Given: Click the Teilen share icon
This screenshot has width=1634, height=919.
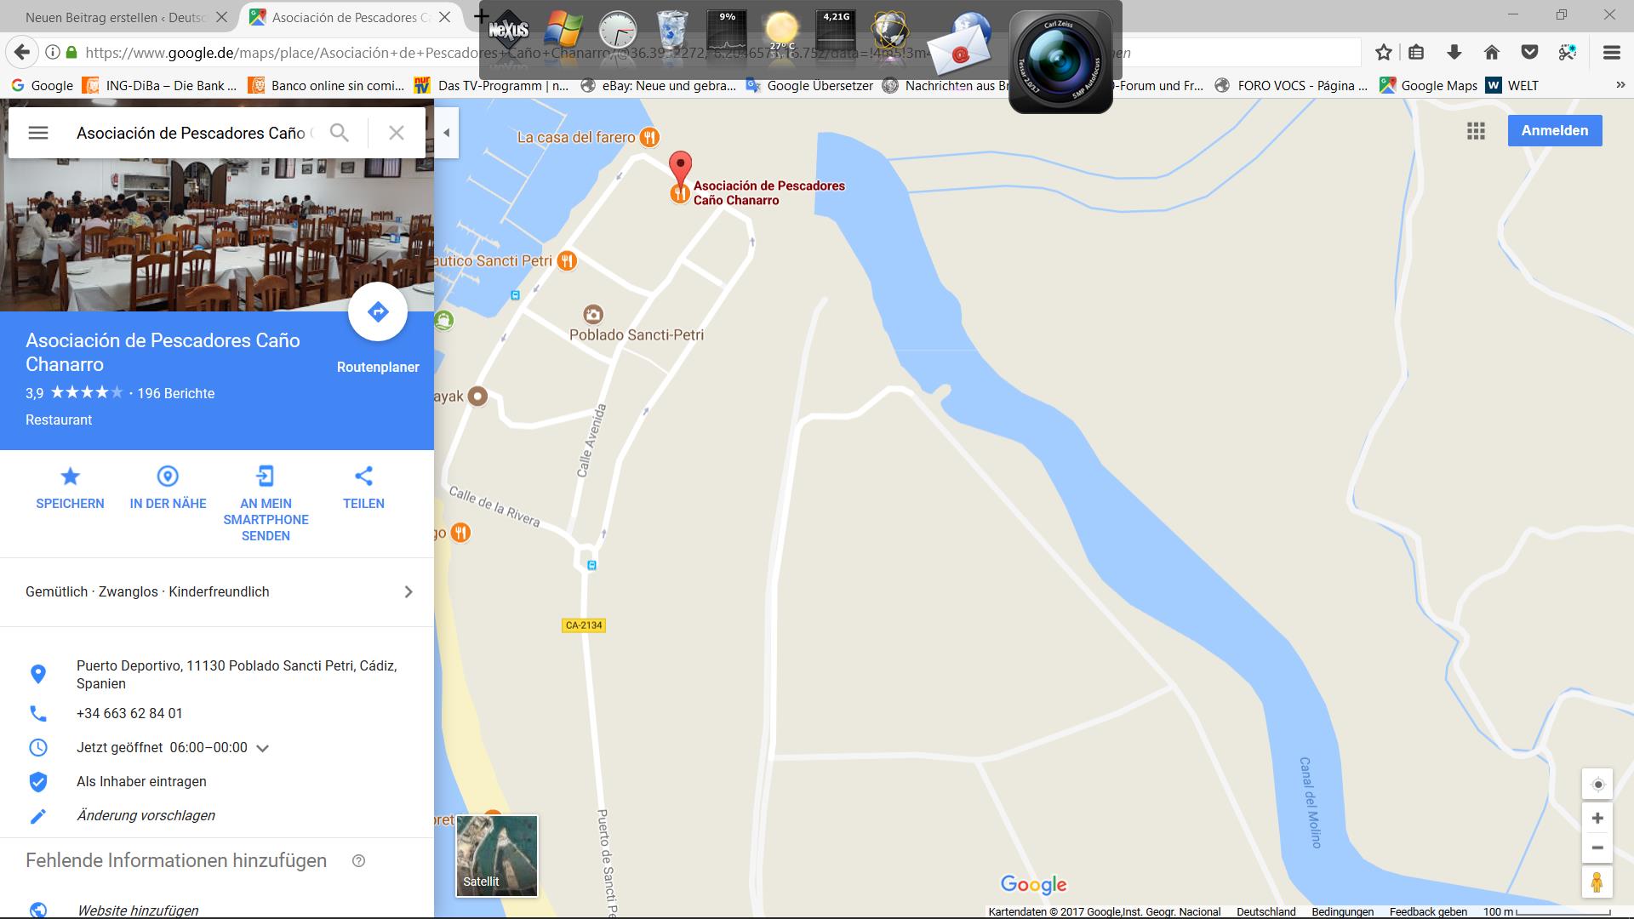Looking at the screenshot, I should point(363,477).
